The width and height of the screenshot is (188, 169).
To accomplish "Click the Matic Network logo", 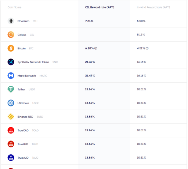I will [x=11, y=76].
